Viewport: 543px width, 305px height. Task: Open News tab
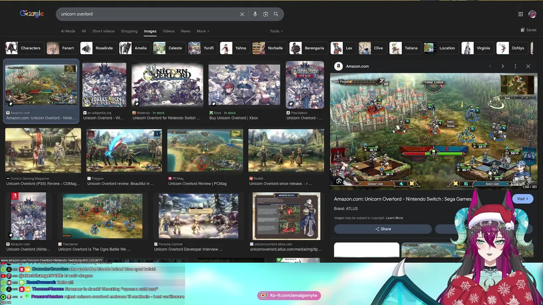pos(185,31)
